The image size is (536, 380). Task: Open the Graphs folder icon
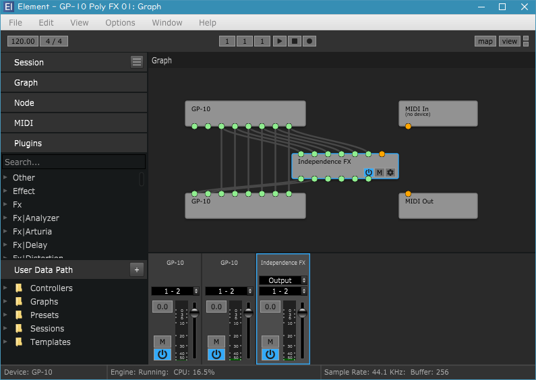point(19,301)
